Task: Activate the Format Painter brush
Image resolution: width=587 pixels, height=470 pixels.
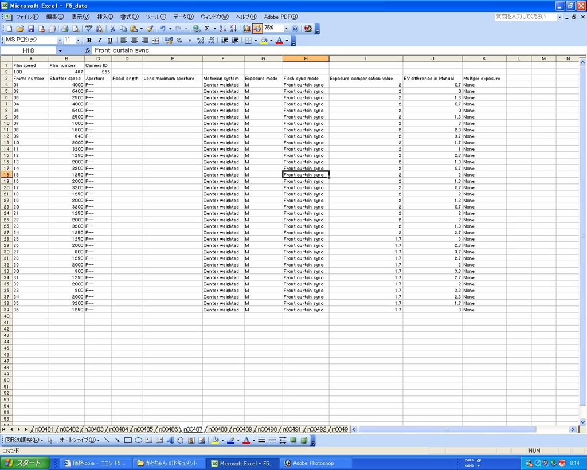Action: pyautogui.click(x=150, y=29)
